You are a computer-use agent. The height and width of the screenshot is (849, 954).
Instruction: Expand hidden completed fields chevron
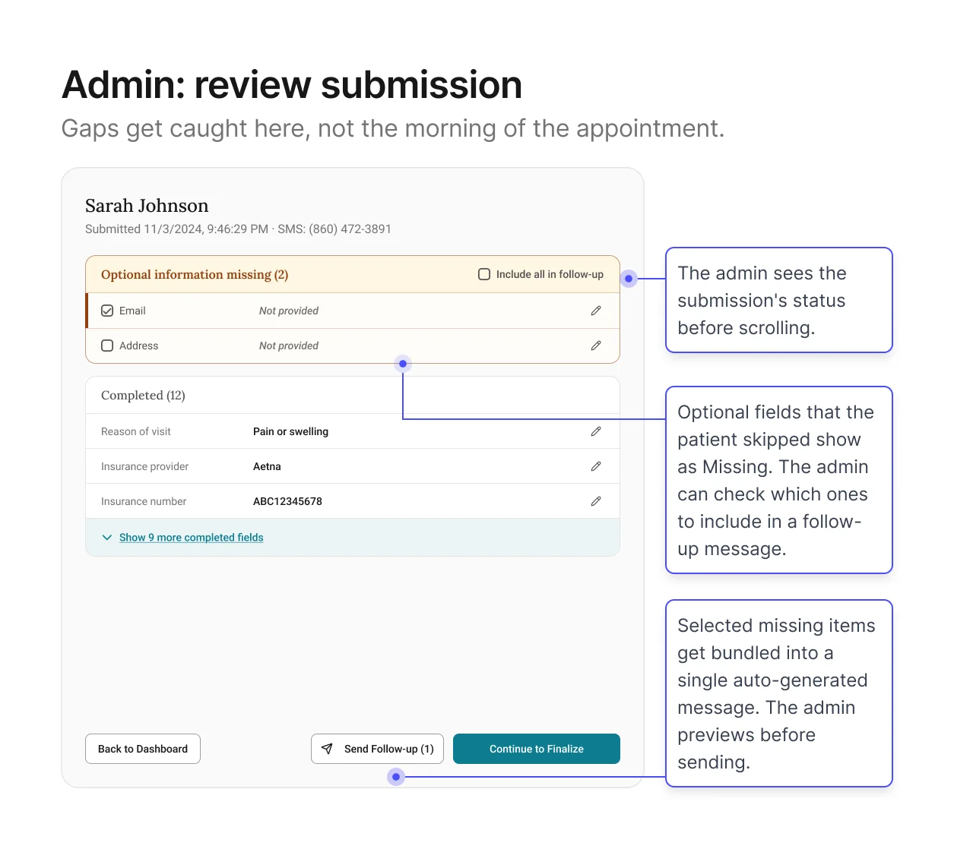(x=106, y=538)
